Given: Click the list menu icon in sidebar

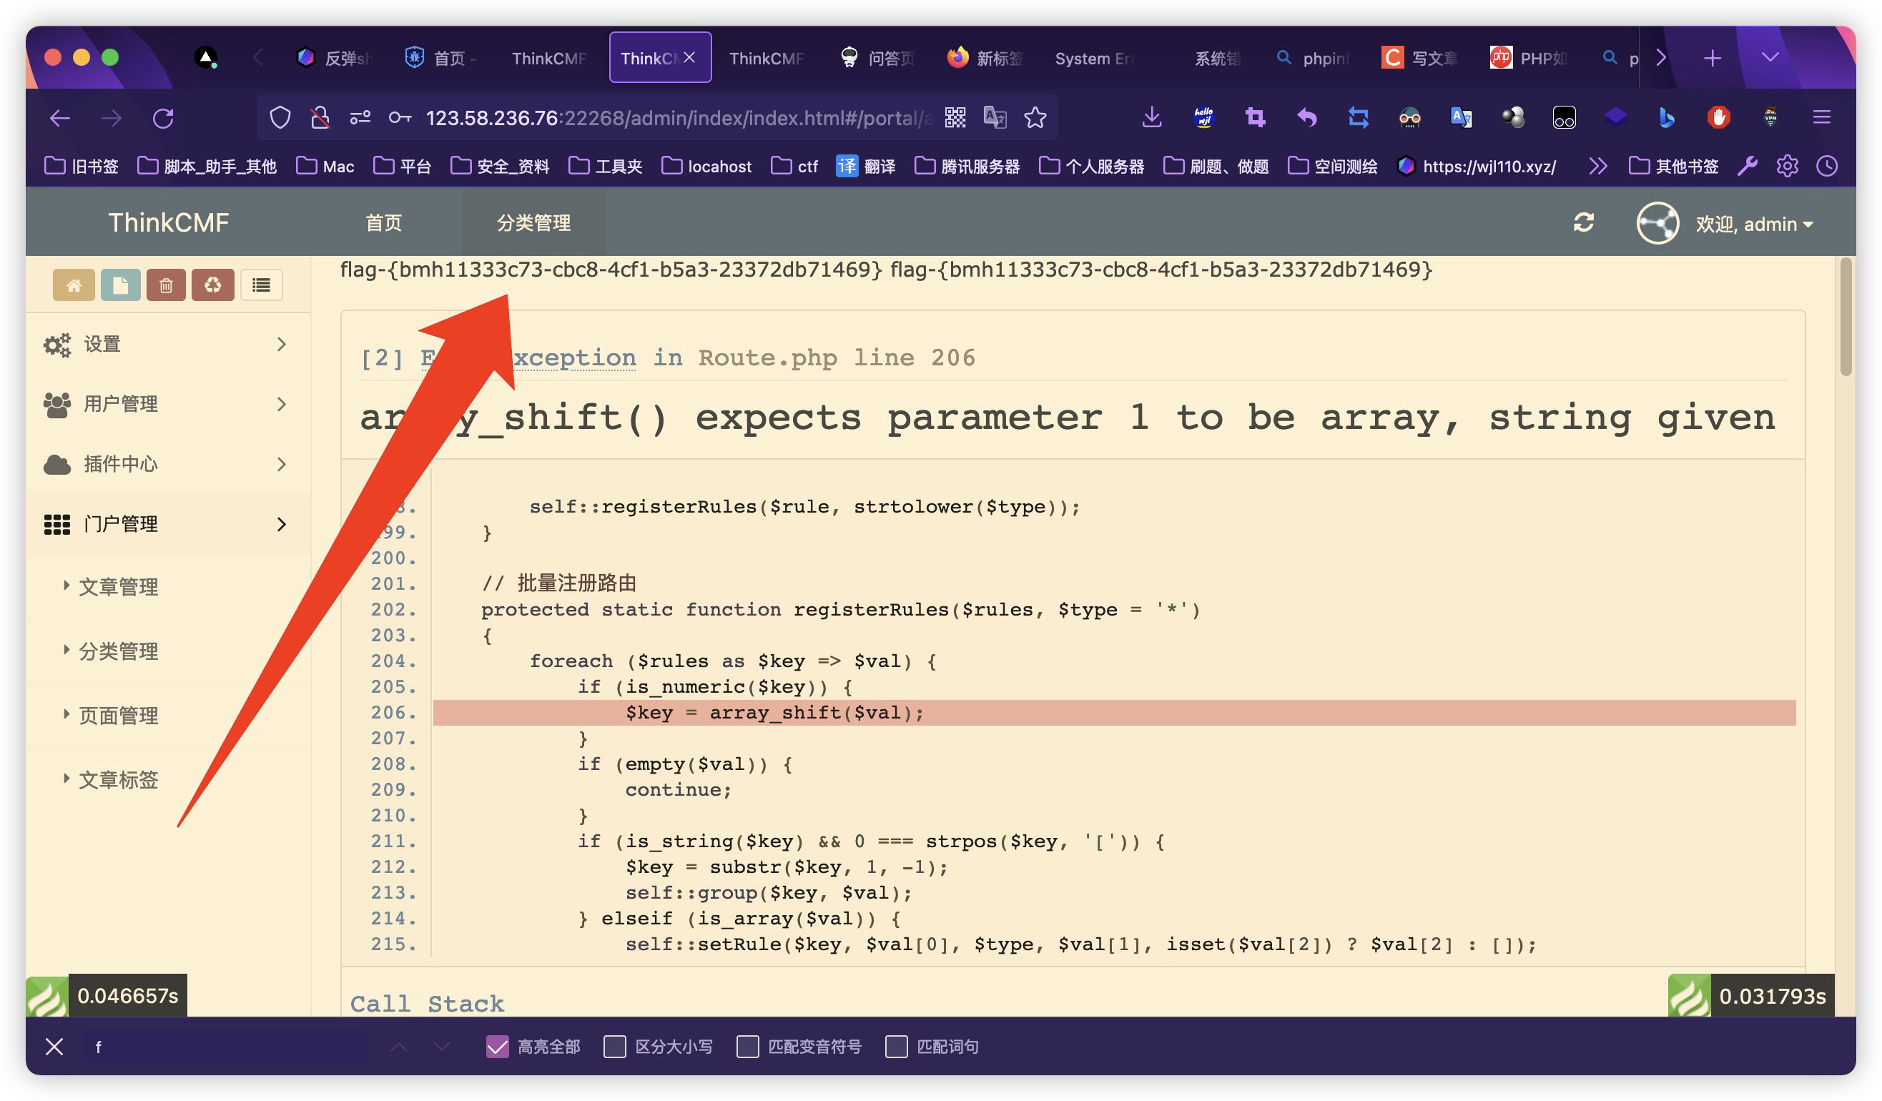Looking at the screenshot, I should pos(262,285).
